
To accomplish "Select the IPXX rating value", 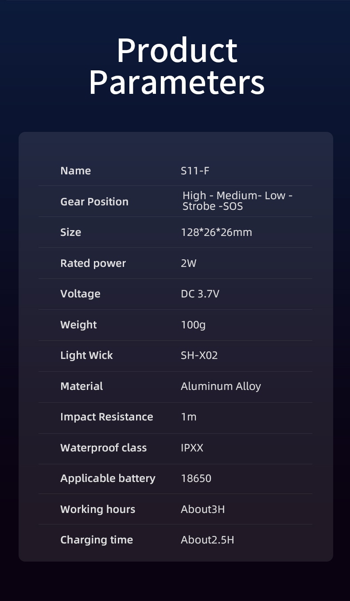I will coord(192,448).
